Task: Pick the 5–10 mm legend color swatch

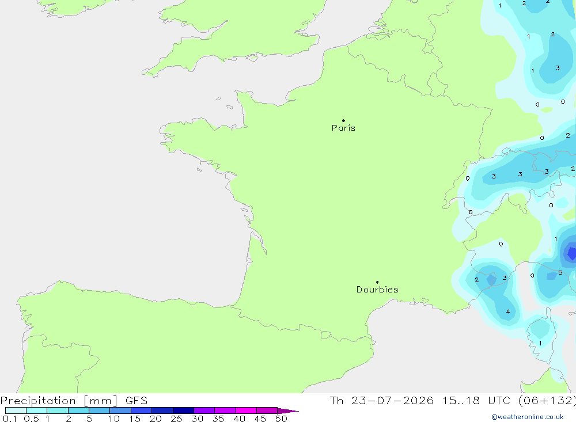Action: pos(100,410)
